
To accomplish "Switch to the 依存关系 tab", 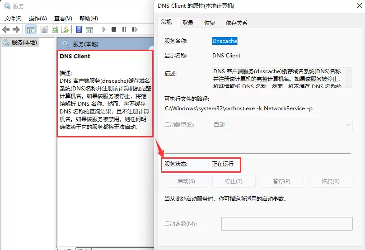I will (x=237, y=23).
